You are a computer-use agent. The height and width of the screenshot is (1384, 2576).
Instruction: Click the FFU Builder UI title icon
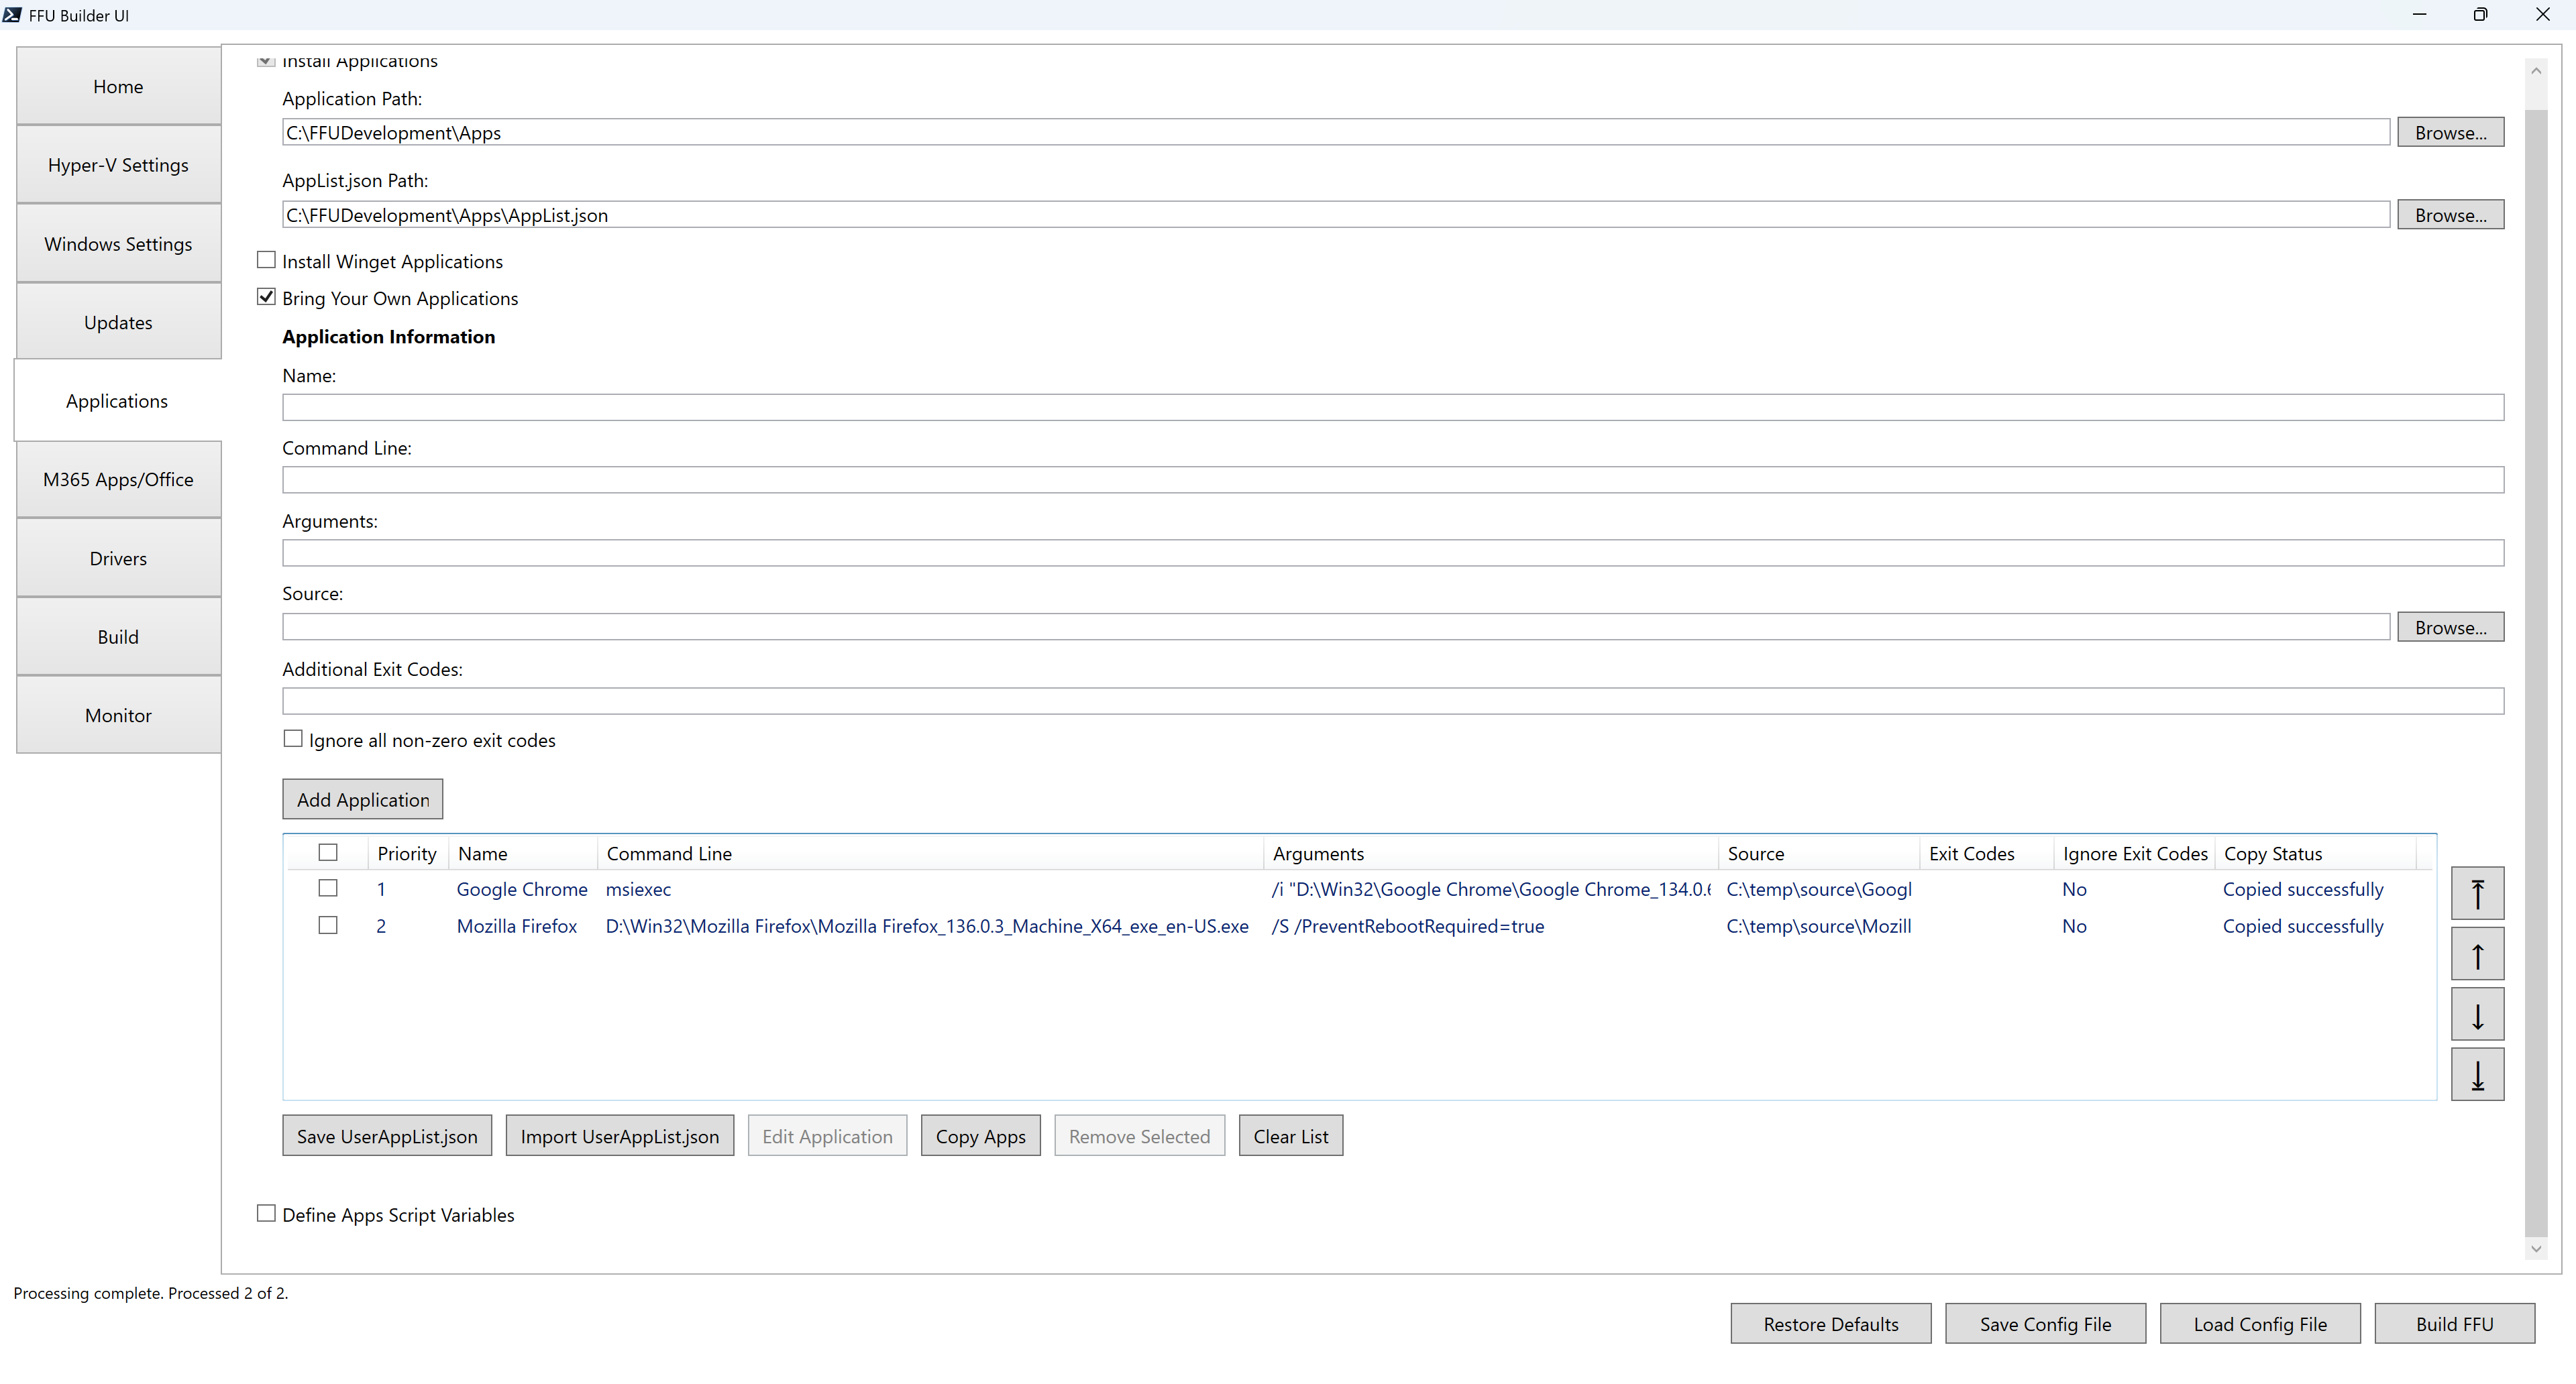tap(12, 14)
